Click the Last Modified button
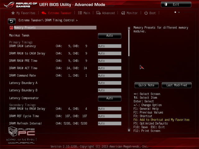 pyautogui.click(x=177, y=85)
